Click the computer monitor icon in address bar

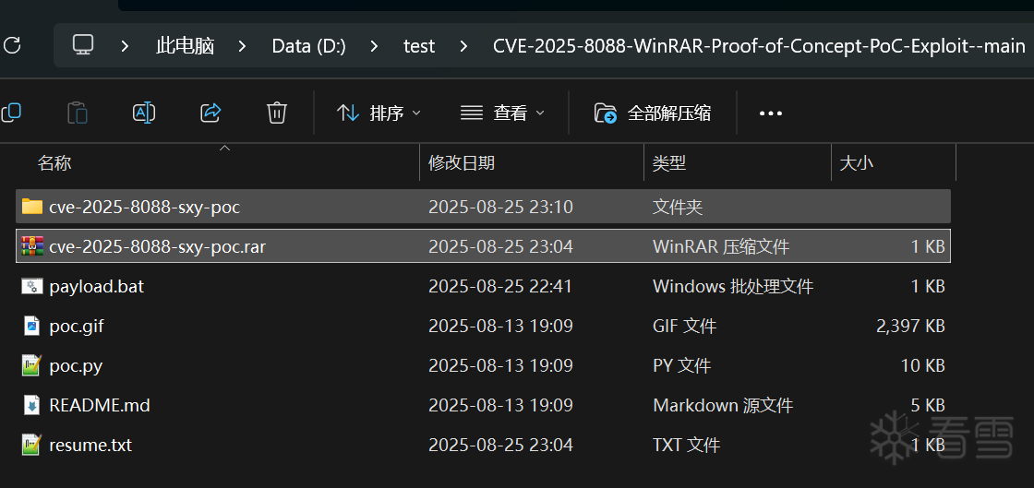[x=83, y=45]
